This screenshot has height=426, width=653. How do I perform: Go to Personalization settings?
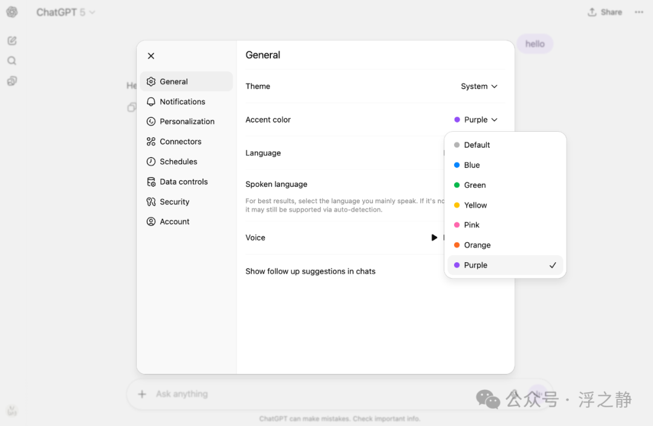[186, 121]
